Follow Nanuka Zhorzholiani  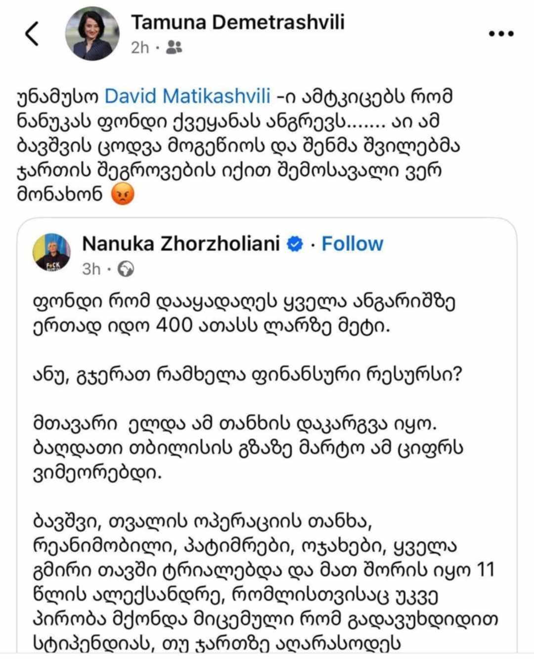[x=352, y=244]
